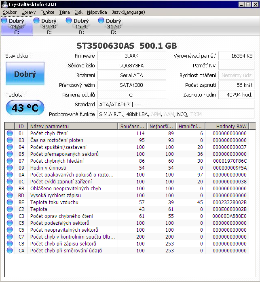Open the Jazyk(Language) menu
Viewport: 260px width, 282px height.
point(128,12)
